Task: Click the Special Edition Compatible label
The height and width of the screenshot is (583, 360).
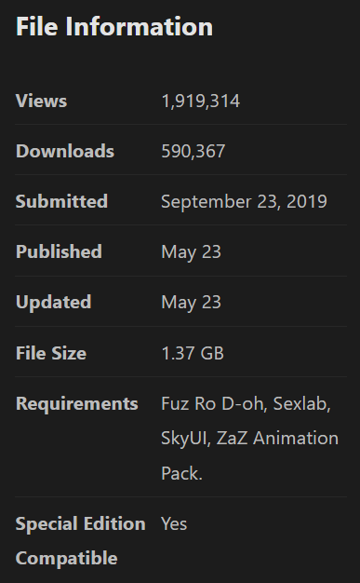Action: point(81,541)
